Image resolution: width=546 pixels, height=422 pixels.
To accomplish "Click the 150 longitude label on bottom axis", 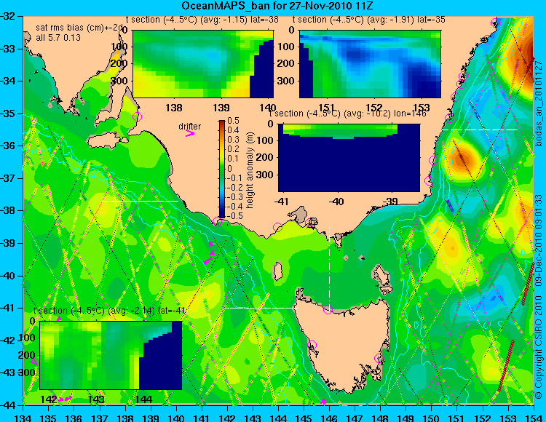I will pos(431,417).
